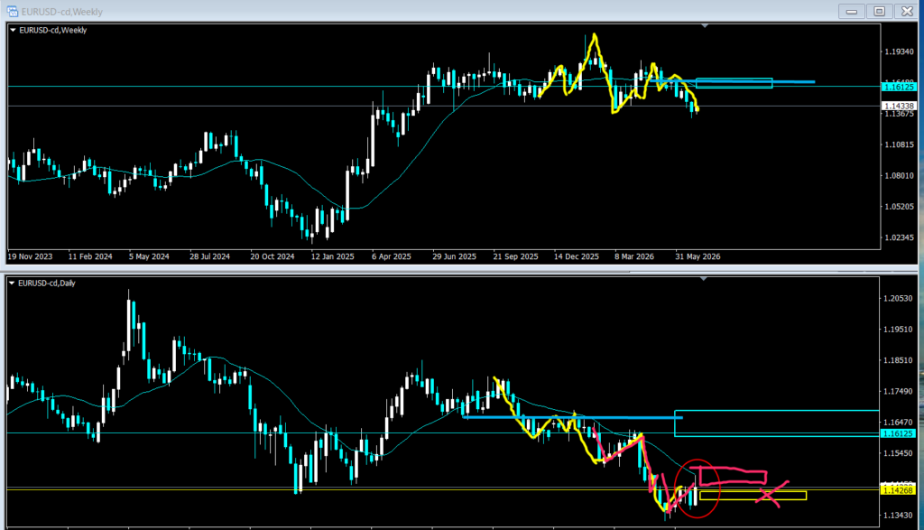924x530 pixels.
Task: Open the EURUSD-cd,Weekly chart dropdown triangle
Action: tap(13, 30)
